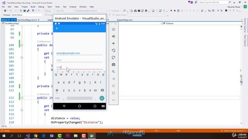This screenshot has height=139, width=248.
Task: Click the Save All toolbar icon
Action: tap(28, 11)
